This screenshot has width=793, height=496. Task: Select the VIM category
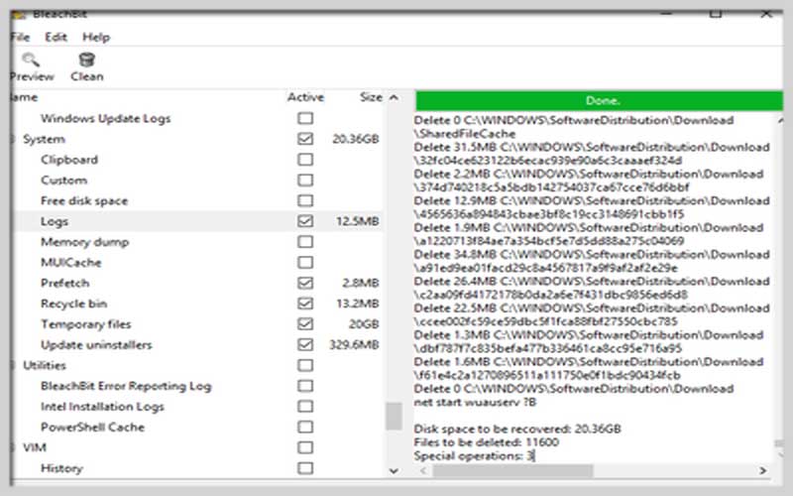(x=35, y=448)
